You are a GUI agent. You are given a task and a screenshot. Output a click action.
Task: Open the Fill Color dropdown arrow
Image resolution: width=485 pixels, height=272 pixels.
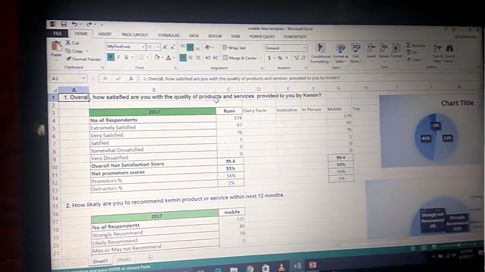[x=163, y=57]
